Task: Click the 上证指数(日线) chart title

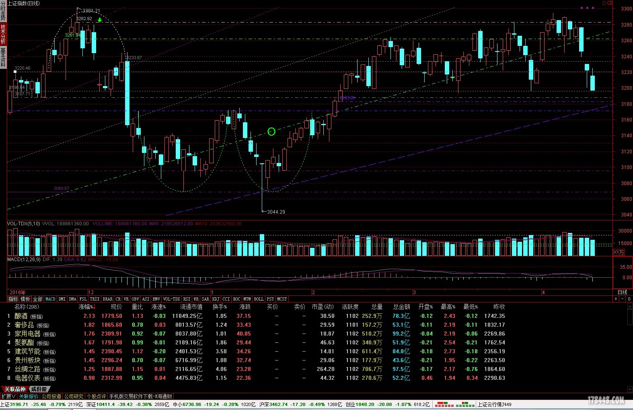Action: click(24, 3)
